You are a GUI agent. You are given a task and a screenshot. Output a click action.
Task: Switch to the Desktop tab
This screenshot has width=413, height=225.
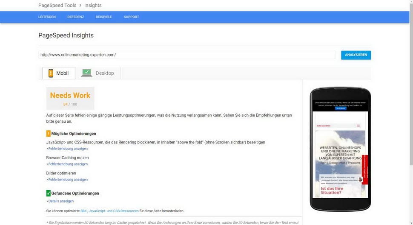click(x=98, y=73)
